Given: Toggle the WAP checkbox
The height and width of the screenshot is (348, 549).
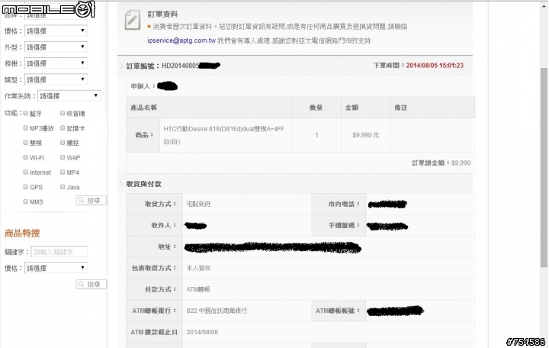Looking at the screenshot, I should (63, 157).
